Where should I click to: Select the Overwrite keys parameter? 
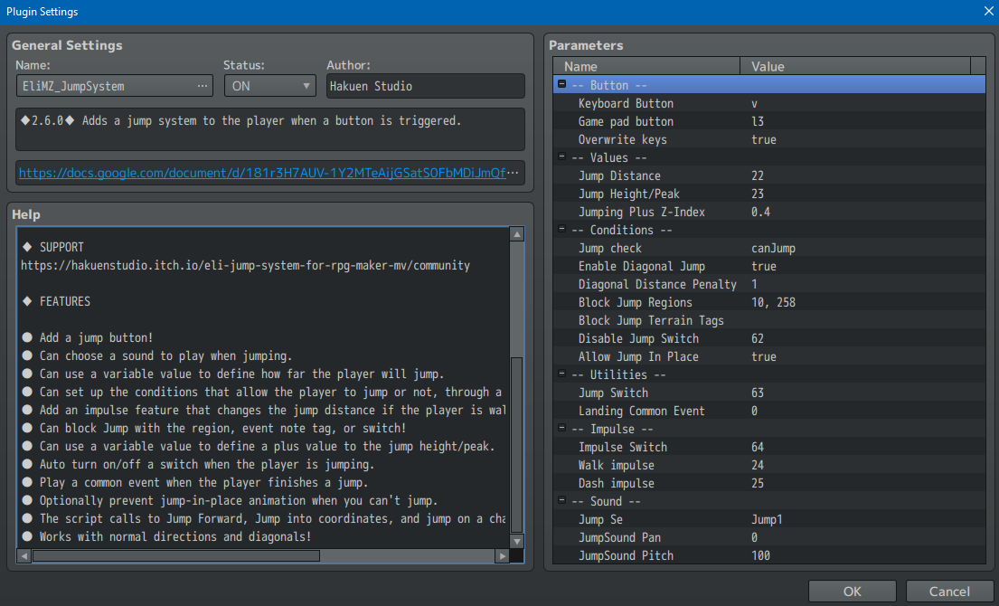(x=769, y=139)
